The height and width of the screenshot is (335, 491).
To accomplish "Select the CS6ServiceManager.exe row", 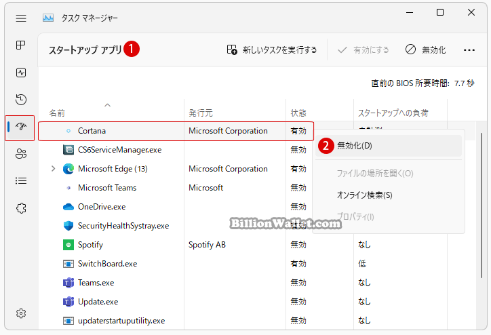I will [119, 150].
